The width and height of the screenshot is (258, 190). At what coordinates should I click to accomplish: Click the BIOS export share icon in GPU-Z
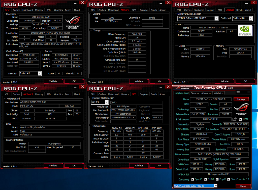pos(235,119)
